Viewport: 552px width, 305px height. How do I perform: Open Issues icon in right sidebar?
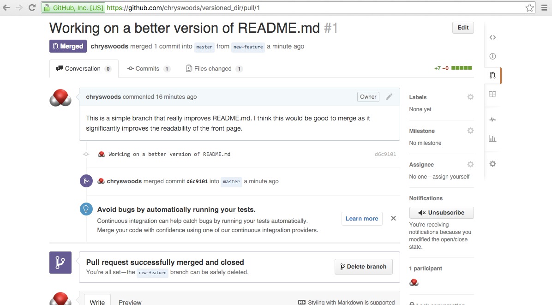point(492,56)
